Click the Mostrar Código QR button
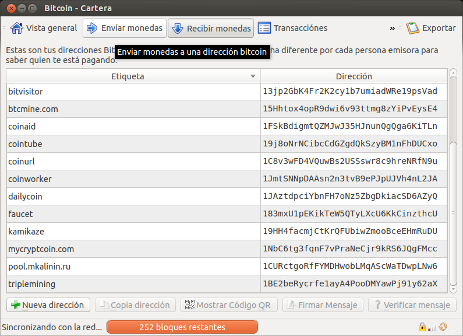This screenshot has width=463, height=336. tap(229, 305)
